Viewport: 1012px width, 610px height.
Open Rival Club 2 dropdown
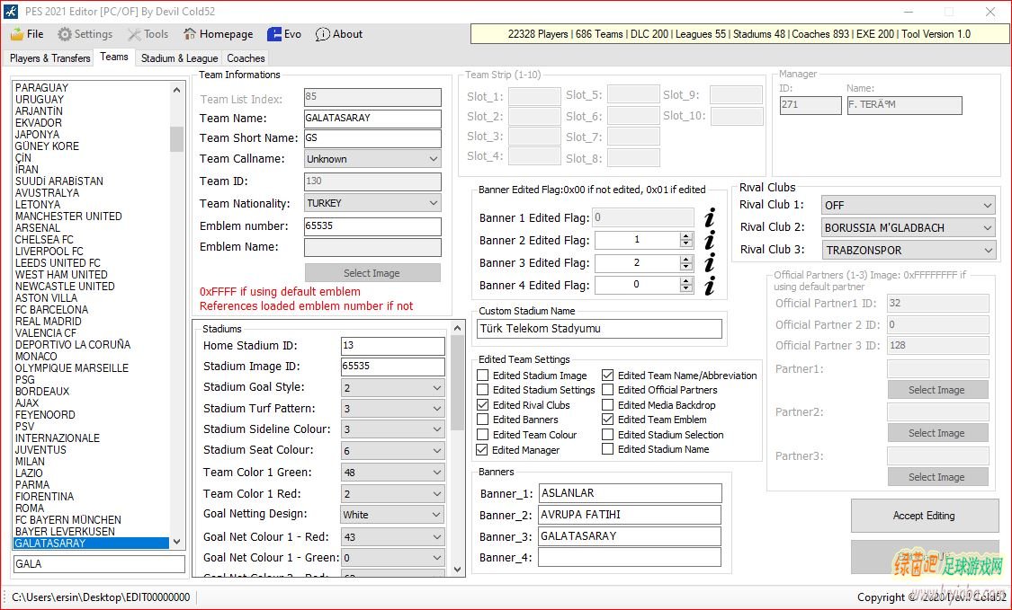click(908, 227)
